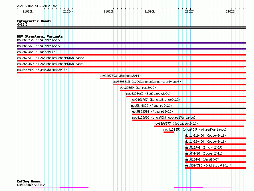Open dgv10320n54 (Cooper2011) label
This screenshot has height=191, width=254.
point(205,141)
